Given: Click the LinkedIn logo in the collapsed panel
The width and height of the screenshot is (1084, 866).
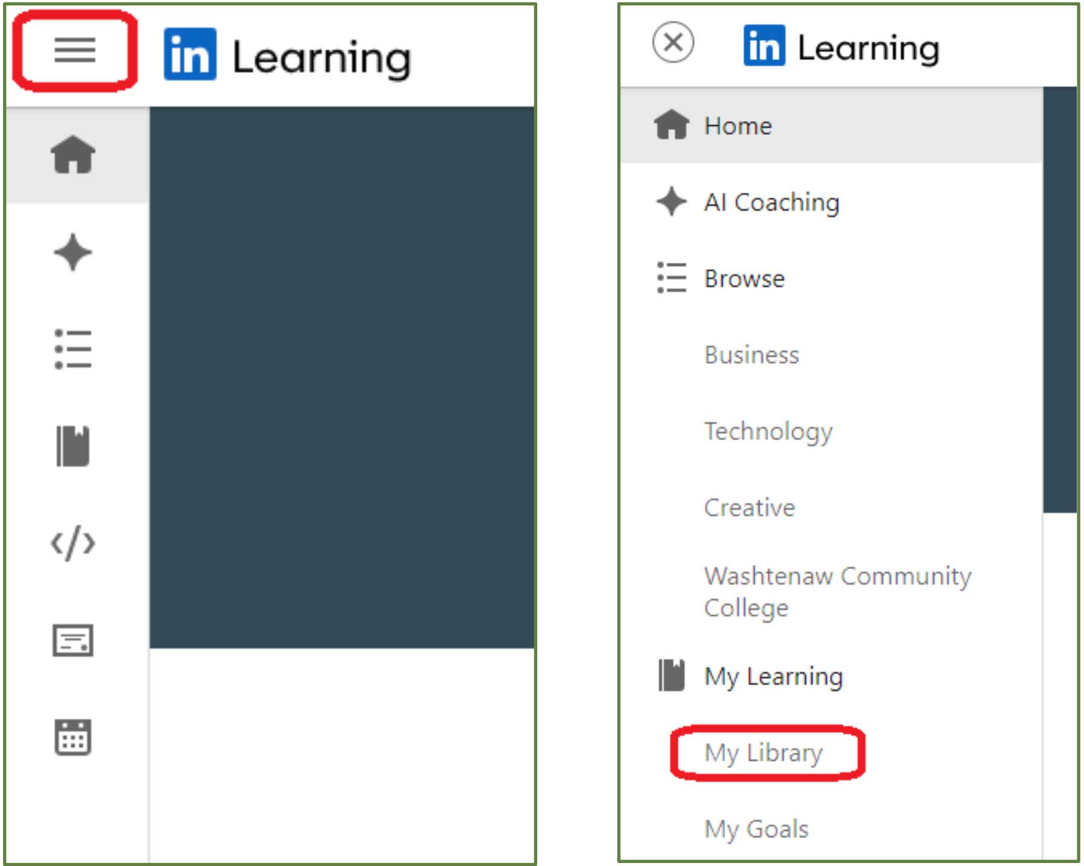Looking at the screenshot, I should pos(190,54).
